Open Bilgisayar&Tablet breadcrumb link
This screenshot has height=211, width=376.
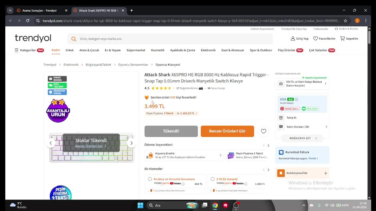click(98, 65)
